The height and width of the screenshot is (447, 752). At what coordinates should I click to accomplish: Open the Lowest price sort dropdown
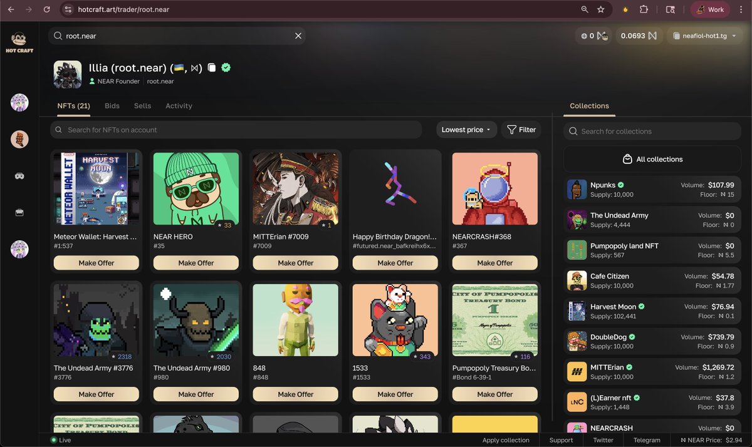pos(467,130)
